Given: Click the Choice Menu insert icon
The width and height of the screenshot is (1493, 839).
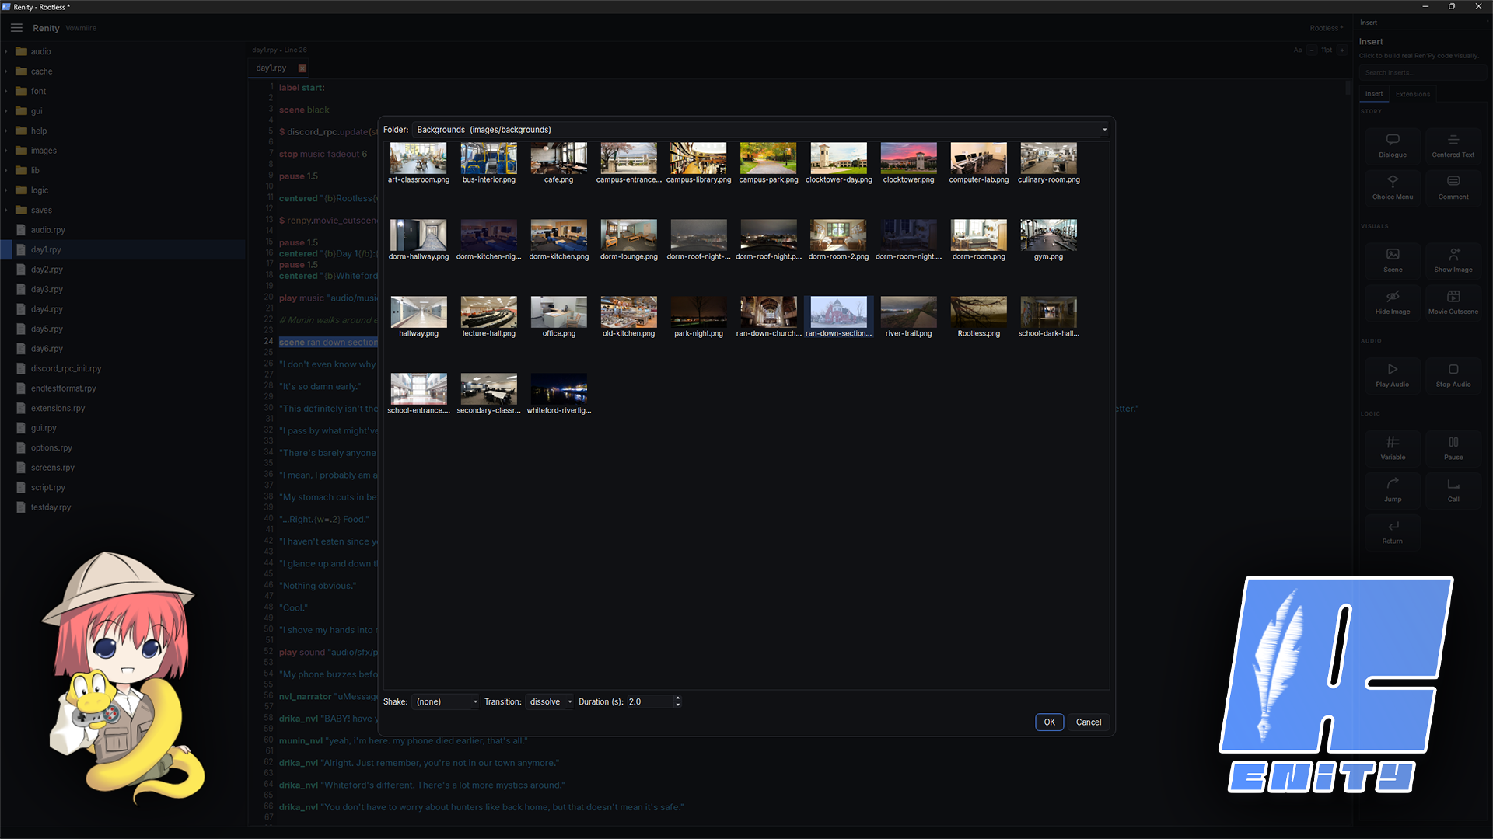Looking at the screenshot, I should click(x=1393, y=182).
